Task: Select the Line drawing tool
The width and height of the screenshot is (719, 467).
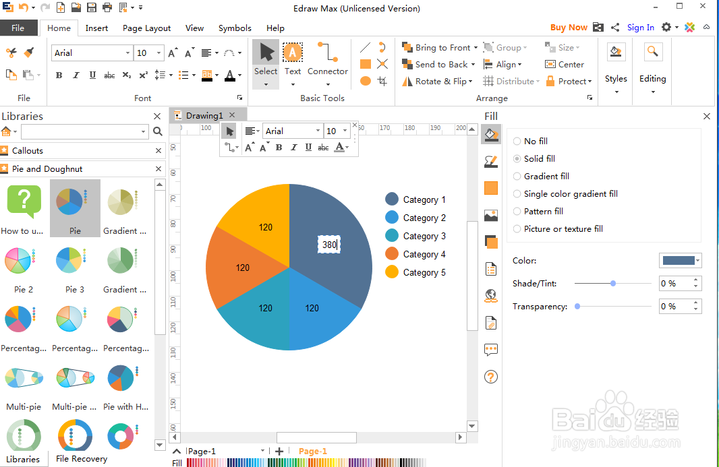Action: coord(366,48)
